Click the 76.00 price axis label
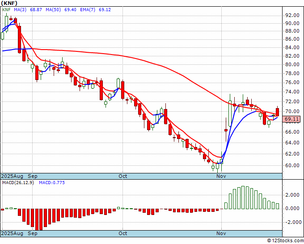Viewport: 304px width, 244px height. click(292, 82)
